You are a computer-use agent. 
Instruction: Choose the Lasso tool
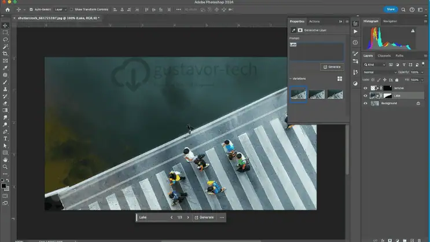pyautogui.click(x=5, y=39)
